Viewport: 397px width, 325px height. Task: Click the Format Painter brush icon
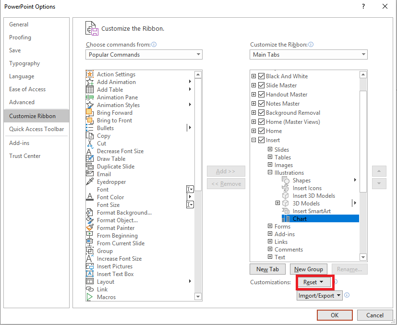point(90,228)
